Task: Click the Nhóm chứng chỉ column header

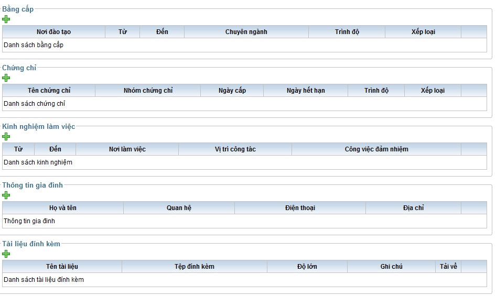Action: pos(148,91)
